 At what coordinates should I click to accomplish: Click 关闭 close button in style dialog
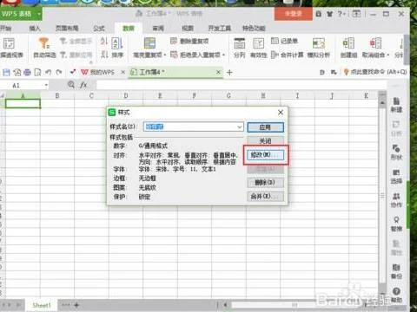pyautogui.click(x=265, y=140)
